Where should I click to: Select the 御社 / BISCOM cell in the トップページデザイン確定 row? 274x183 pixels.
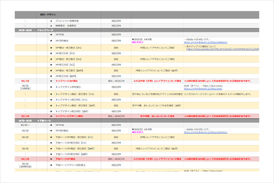tap(116, 116)
